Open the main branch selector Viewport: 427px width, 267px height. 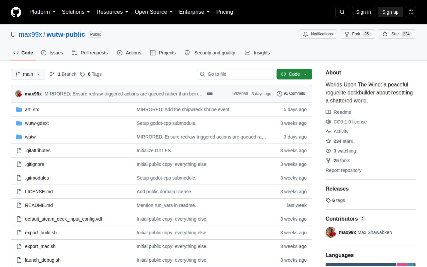pyautogui.click(x=28, y=74)
